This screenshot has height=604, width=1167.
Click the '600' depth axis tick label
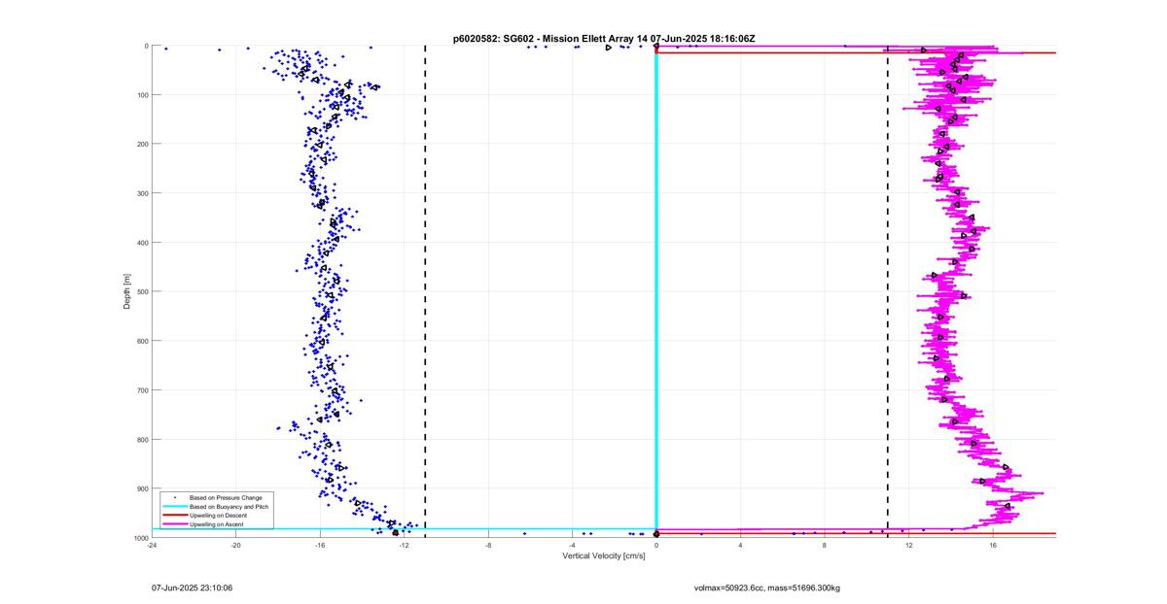pyautogui.click(x=141, y=341)
